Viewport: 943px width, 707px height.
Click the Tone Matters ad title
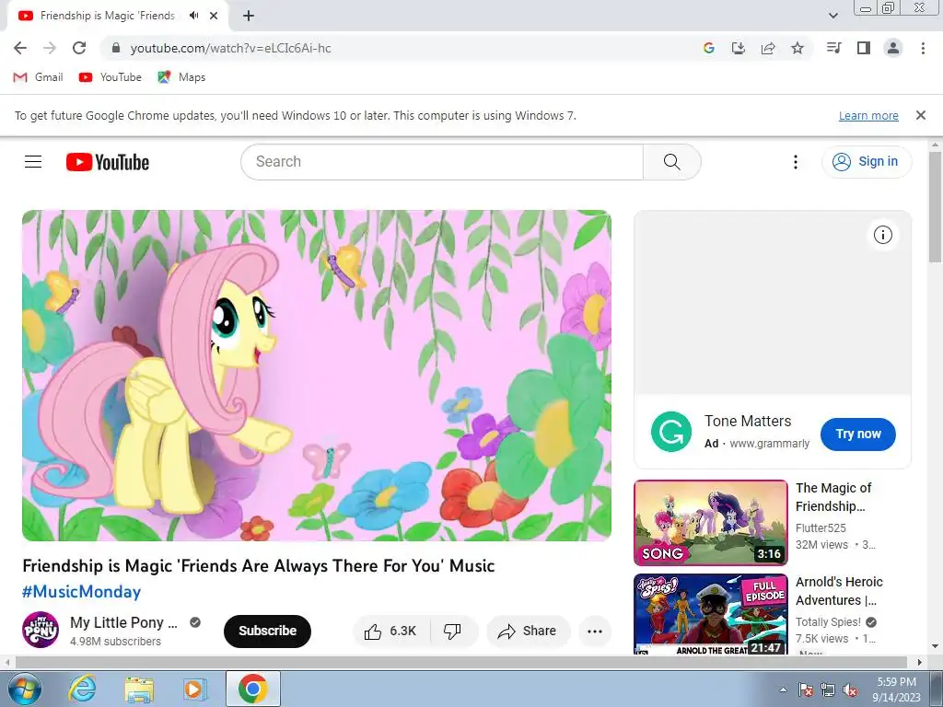[748, 421]
